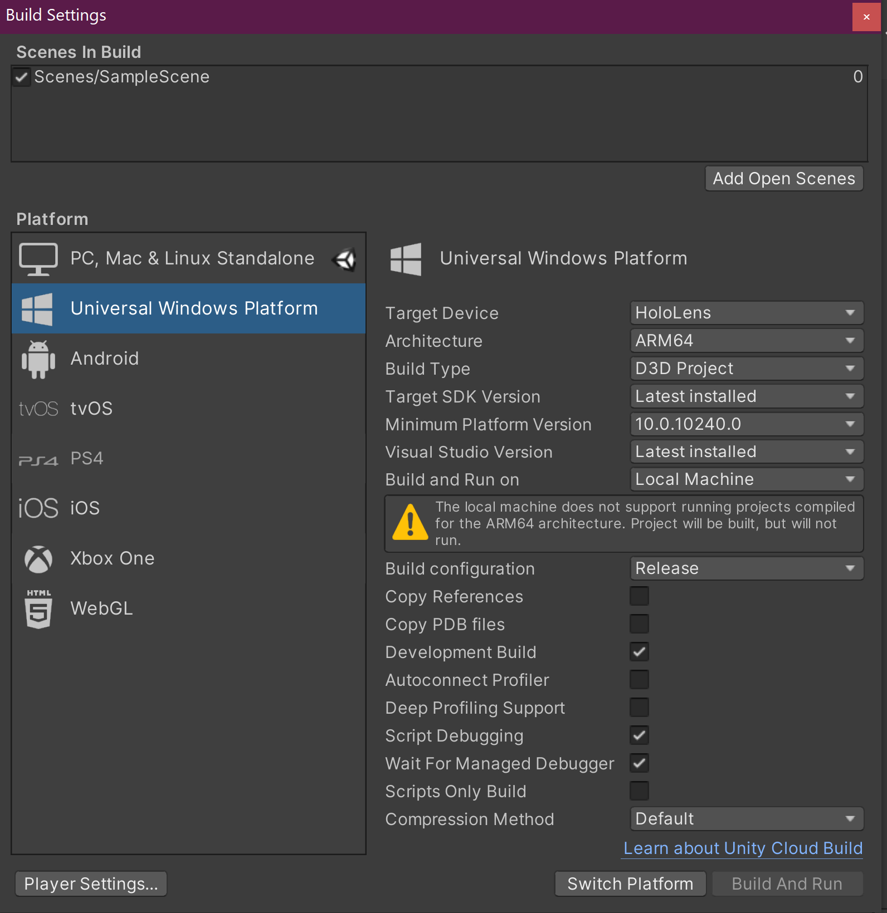Click the Build Settings window title
Screen dimensions: 887x913
[56, 16]
